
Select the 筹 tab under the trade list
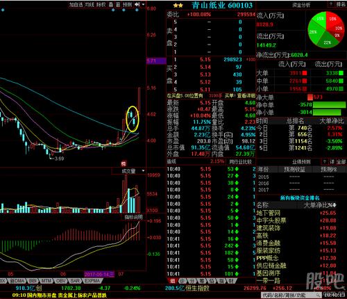[202, 281]
